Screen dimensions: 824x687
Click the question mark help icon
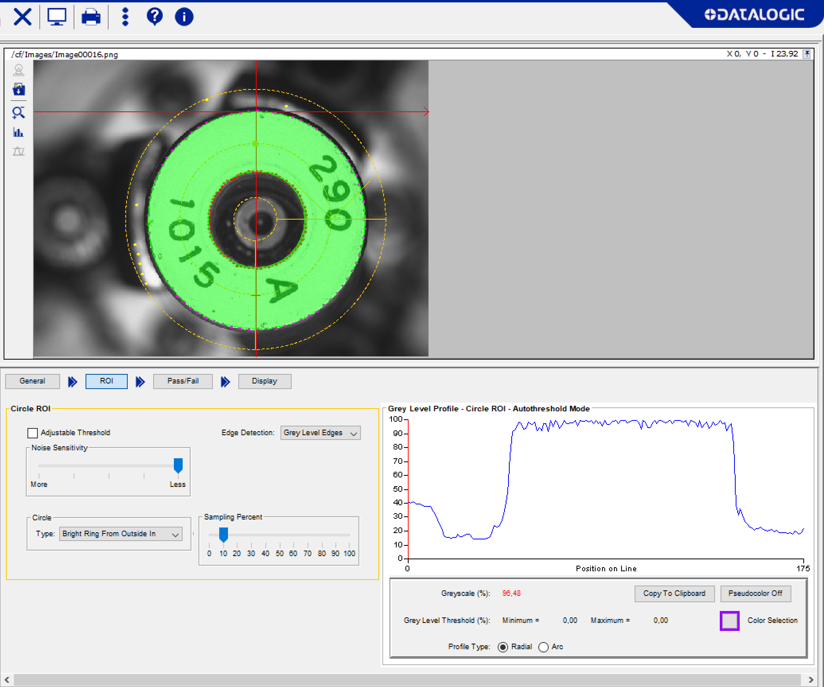click(154, 17)
